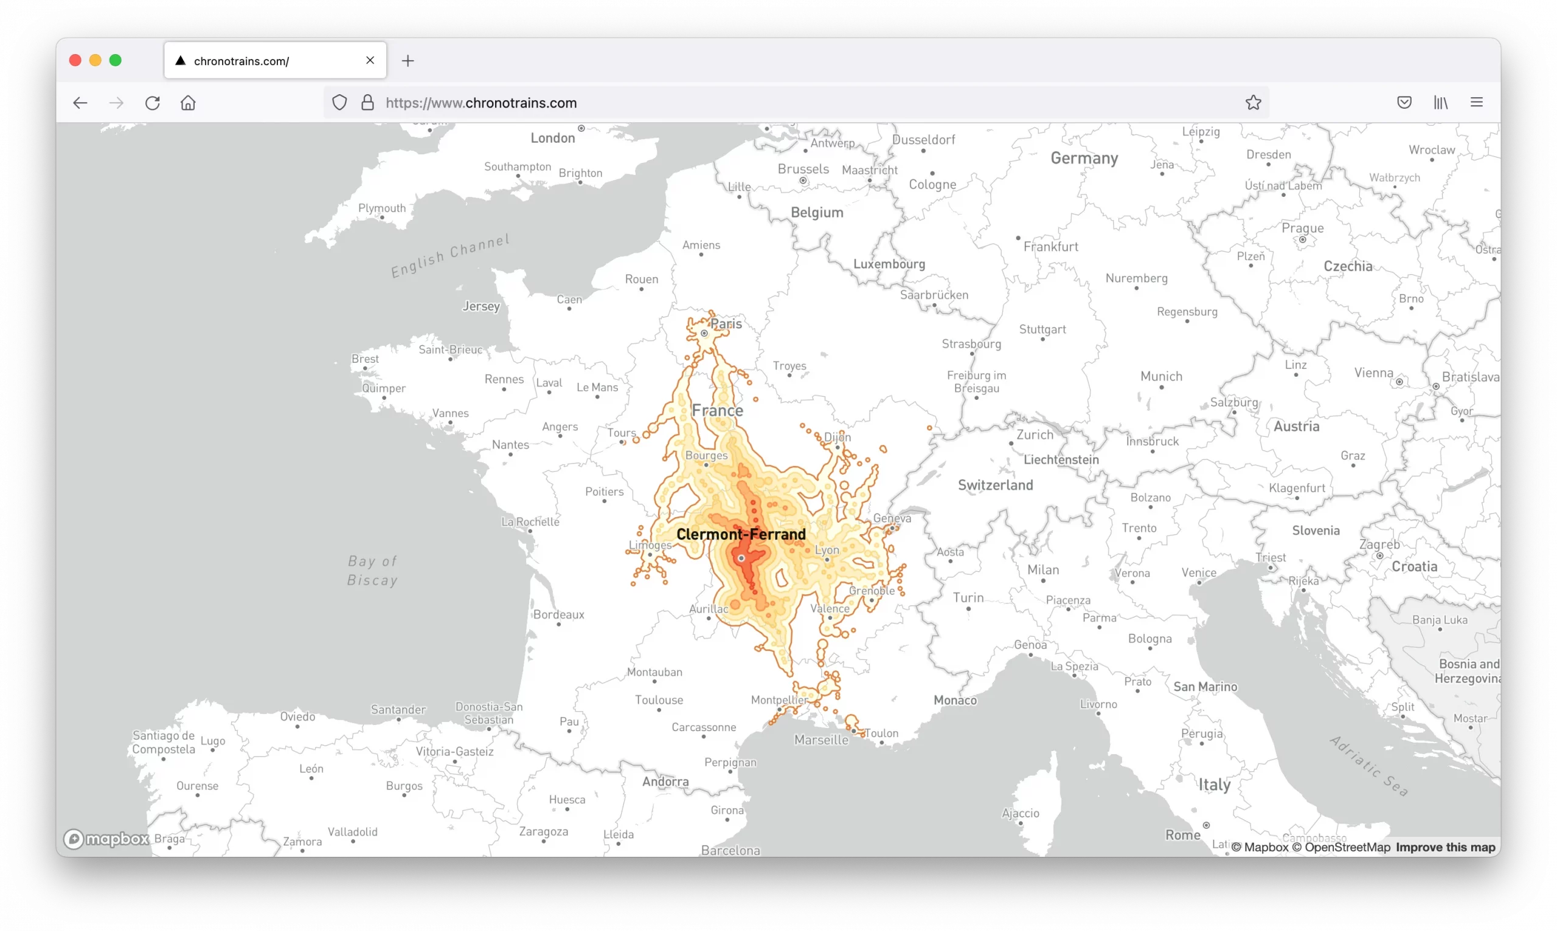This screenshot has height=931, width=1557.
Task: Click the Luxembourg label
Action: click(889, 264)
